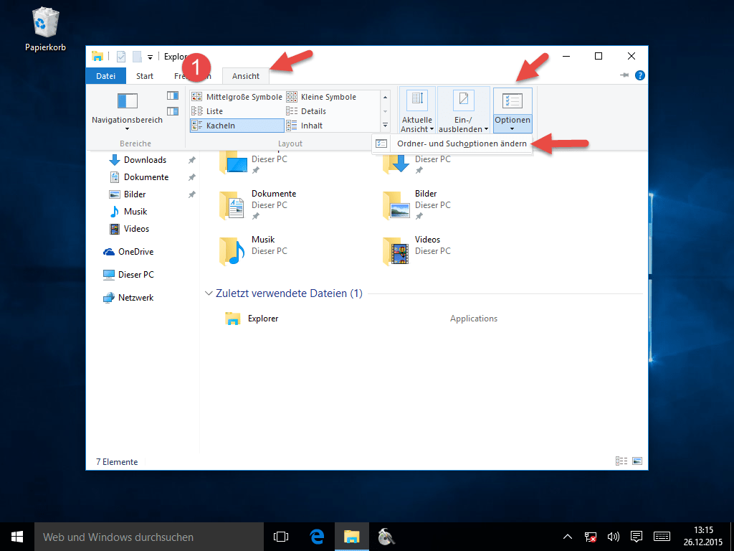Switch to the Start ribbon tab

(x=145, y=76)
